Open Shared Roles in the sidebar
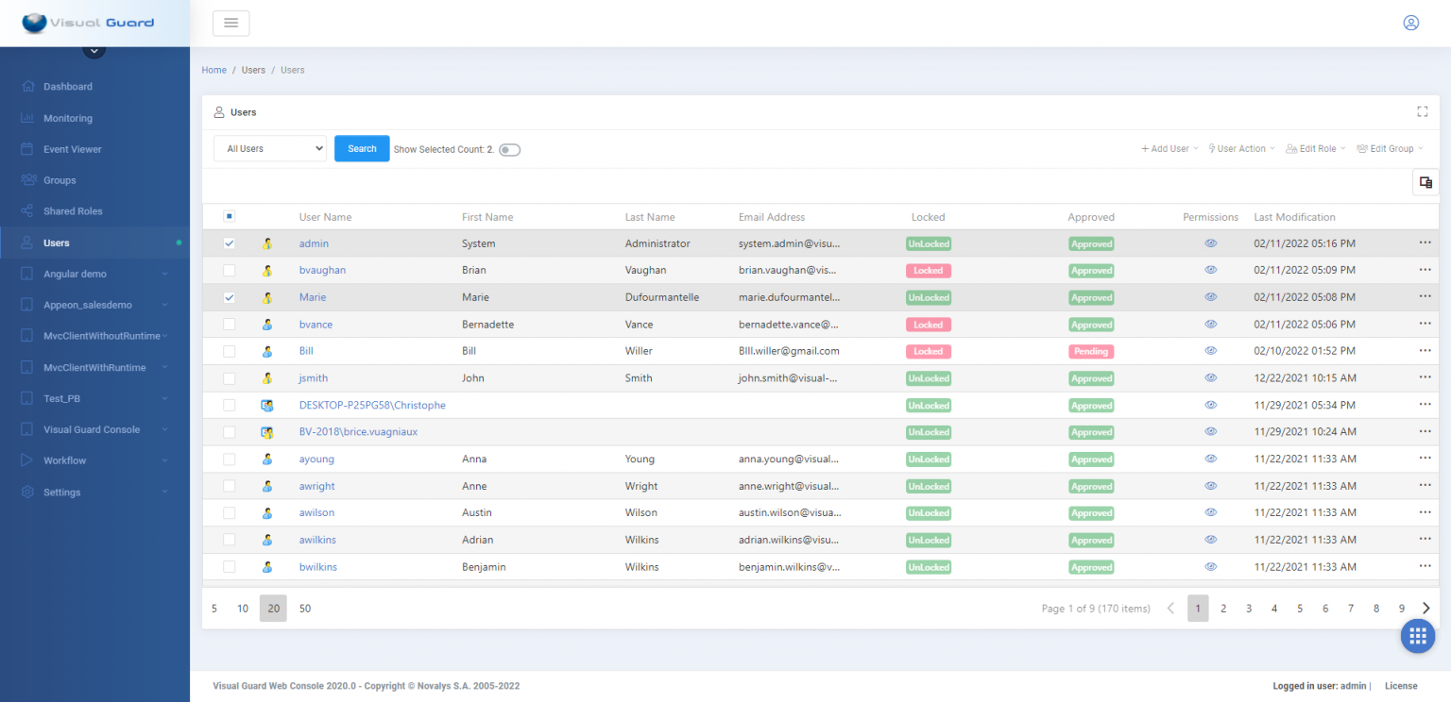The image size is (1451, 702). 94,211
